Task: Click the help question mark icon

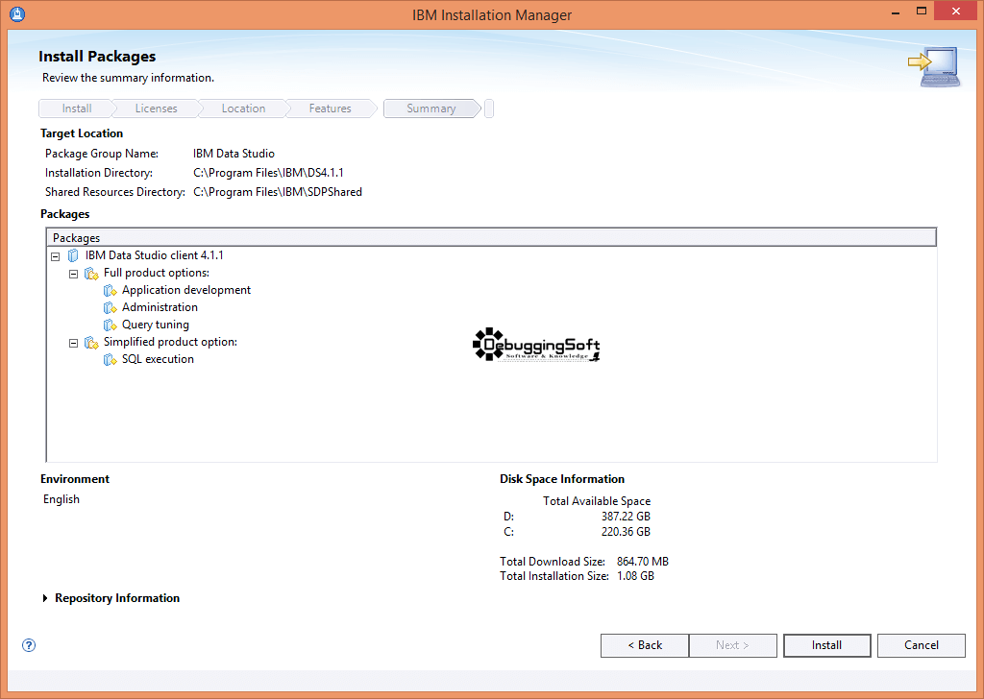Action: (x=29, y=645)
